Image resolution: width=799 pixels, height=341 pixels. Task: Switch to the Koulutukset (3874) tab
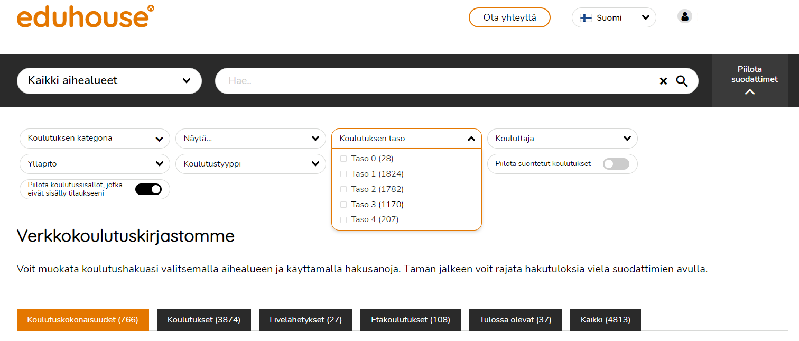[203, 320]
